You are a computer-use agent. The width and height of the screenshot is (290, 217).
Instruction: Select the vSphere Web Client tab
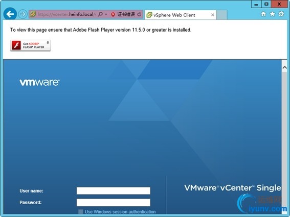click(x=181, y=15)
